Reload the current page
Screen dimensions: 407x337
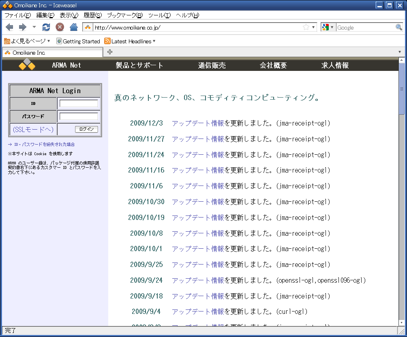(x=46, y=27)
